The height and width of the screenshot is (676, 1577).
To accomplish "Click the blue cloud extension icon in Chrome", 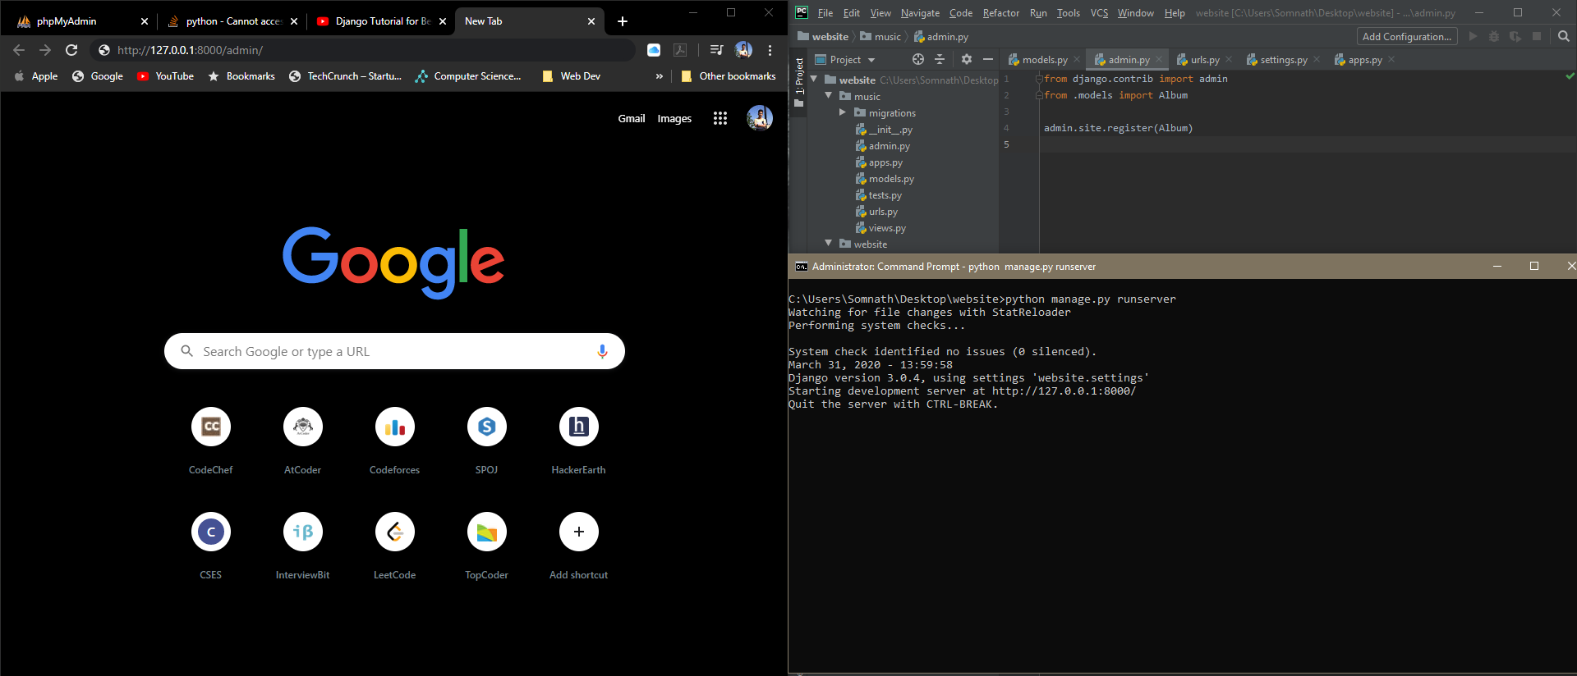I will point(654,50).
